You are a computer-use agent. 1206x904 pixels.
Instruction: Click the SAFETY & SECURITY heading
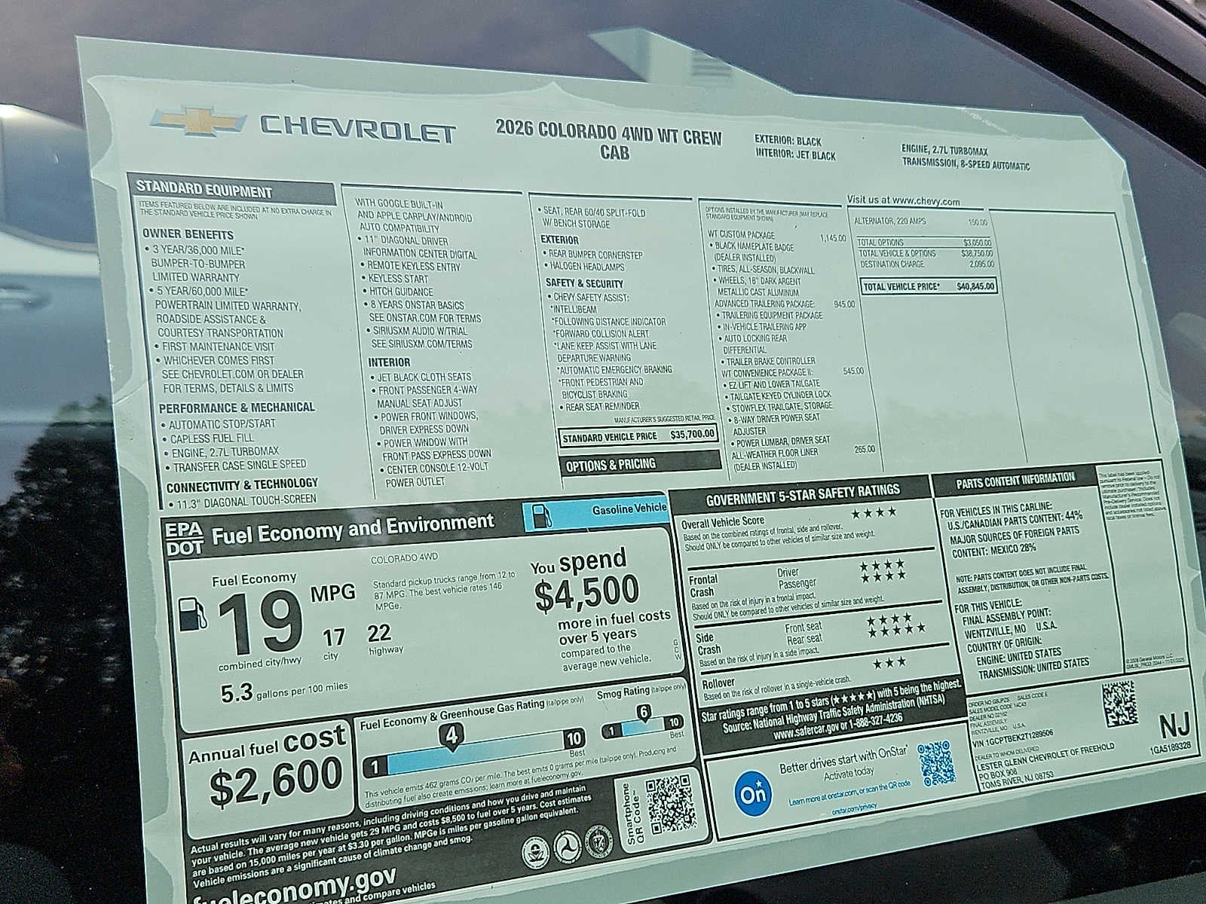point(585,283)
